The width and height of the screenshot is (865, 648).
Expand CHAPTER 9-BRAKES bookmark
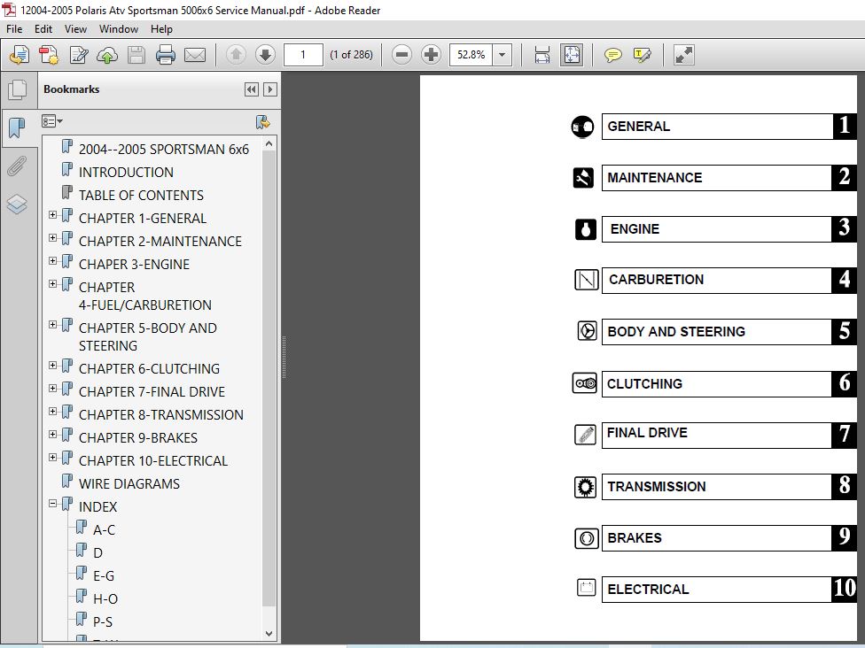coord(52,434)
